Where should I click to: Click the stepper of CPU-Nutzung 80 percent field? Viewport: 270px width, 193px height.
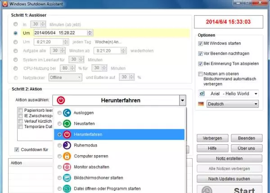click(72, 68)
